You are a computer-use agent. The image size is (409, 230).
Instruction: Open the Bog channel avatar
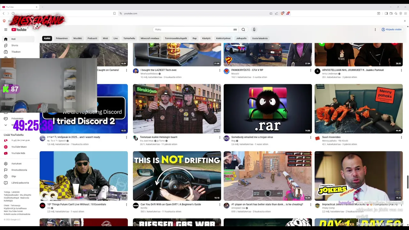click(227, 138)
